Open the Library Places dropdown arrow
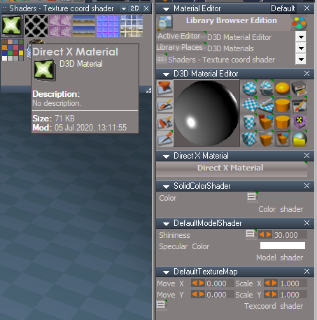This screenshot has width=317, height=320. 301,48
